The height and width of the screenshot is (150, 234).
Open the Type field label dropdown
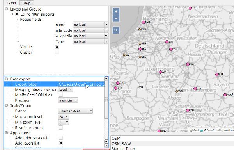(90, 41)
